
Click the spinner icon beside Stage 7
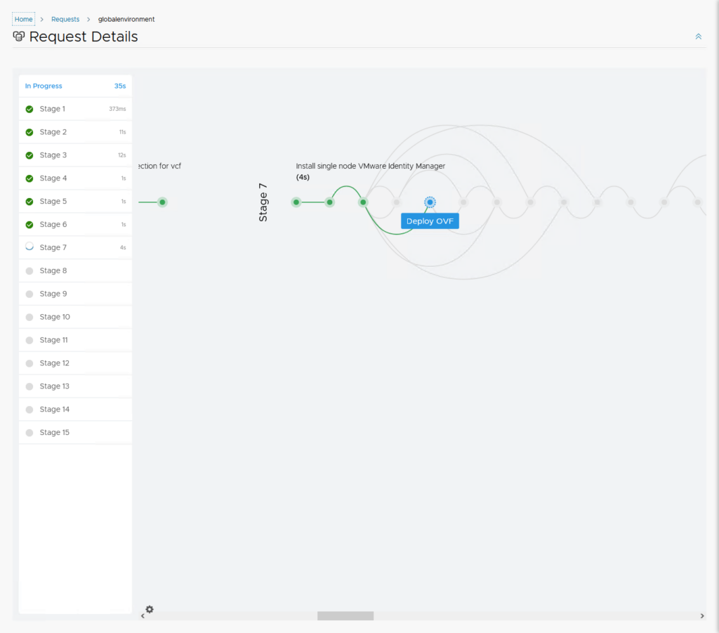coord(29,247)
